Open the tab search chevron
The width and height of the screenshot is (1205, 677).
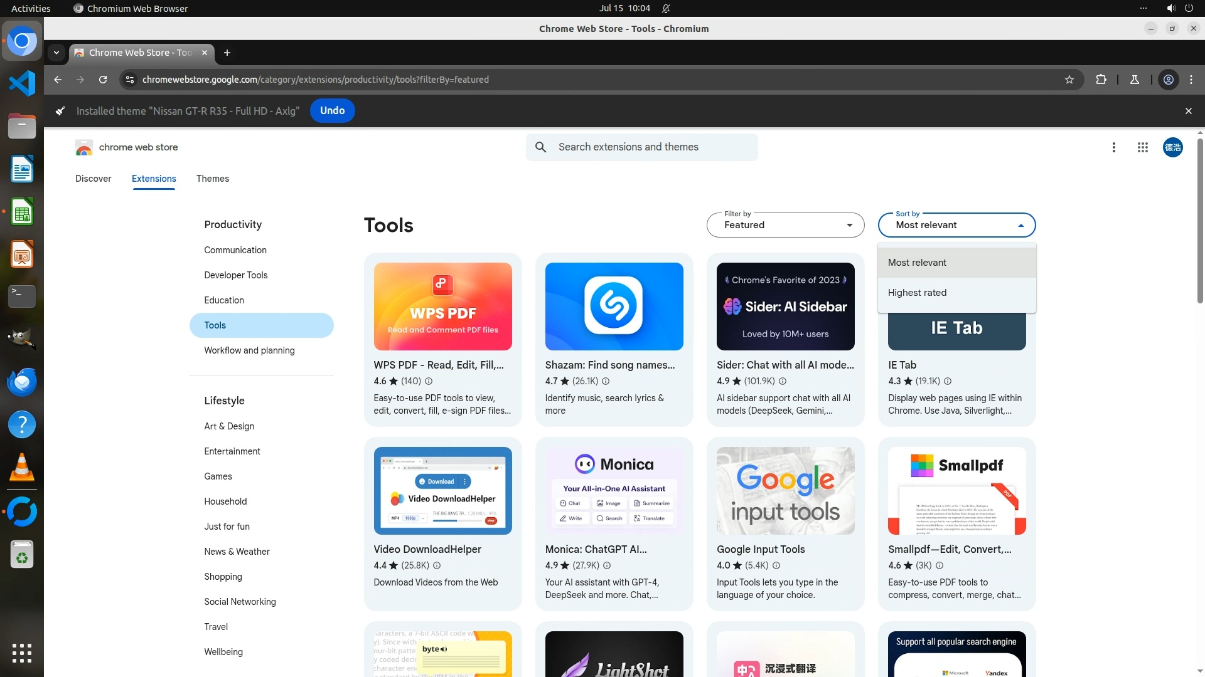[x=56, y=53]
